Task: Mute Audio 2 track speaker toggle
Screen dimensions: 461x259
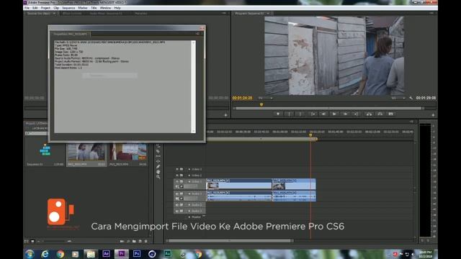Action: click(177, 204)
